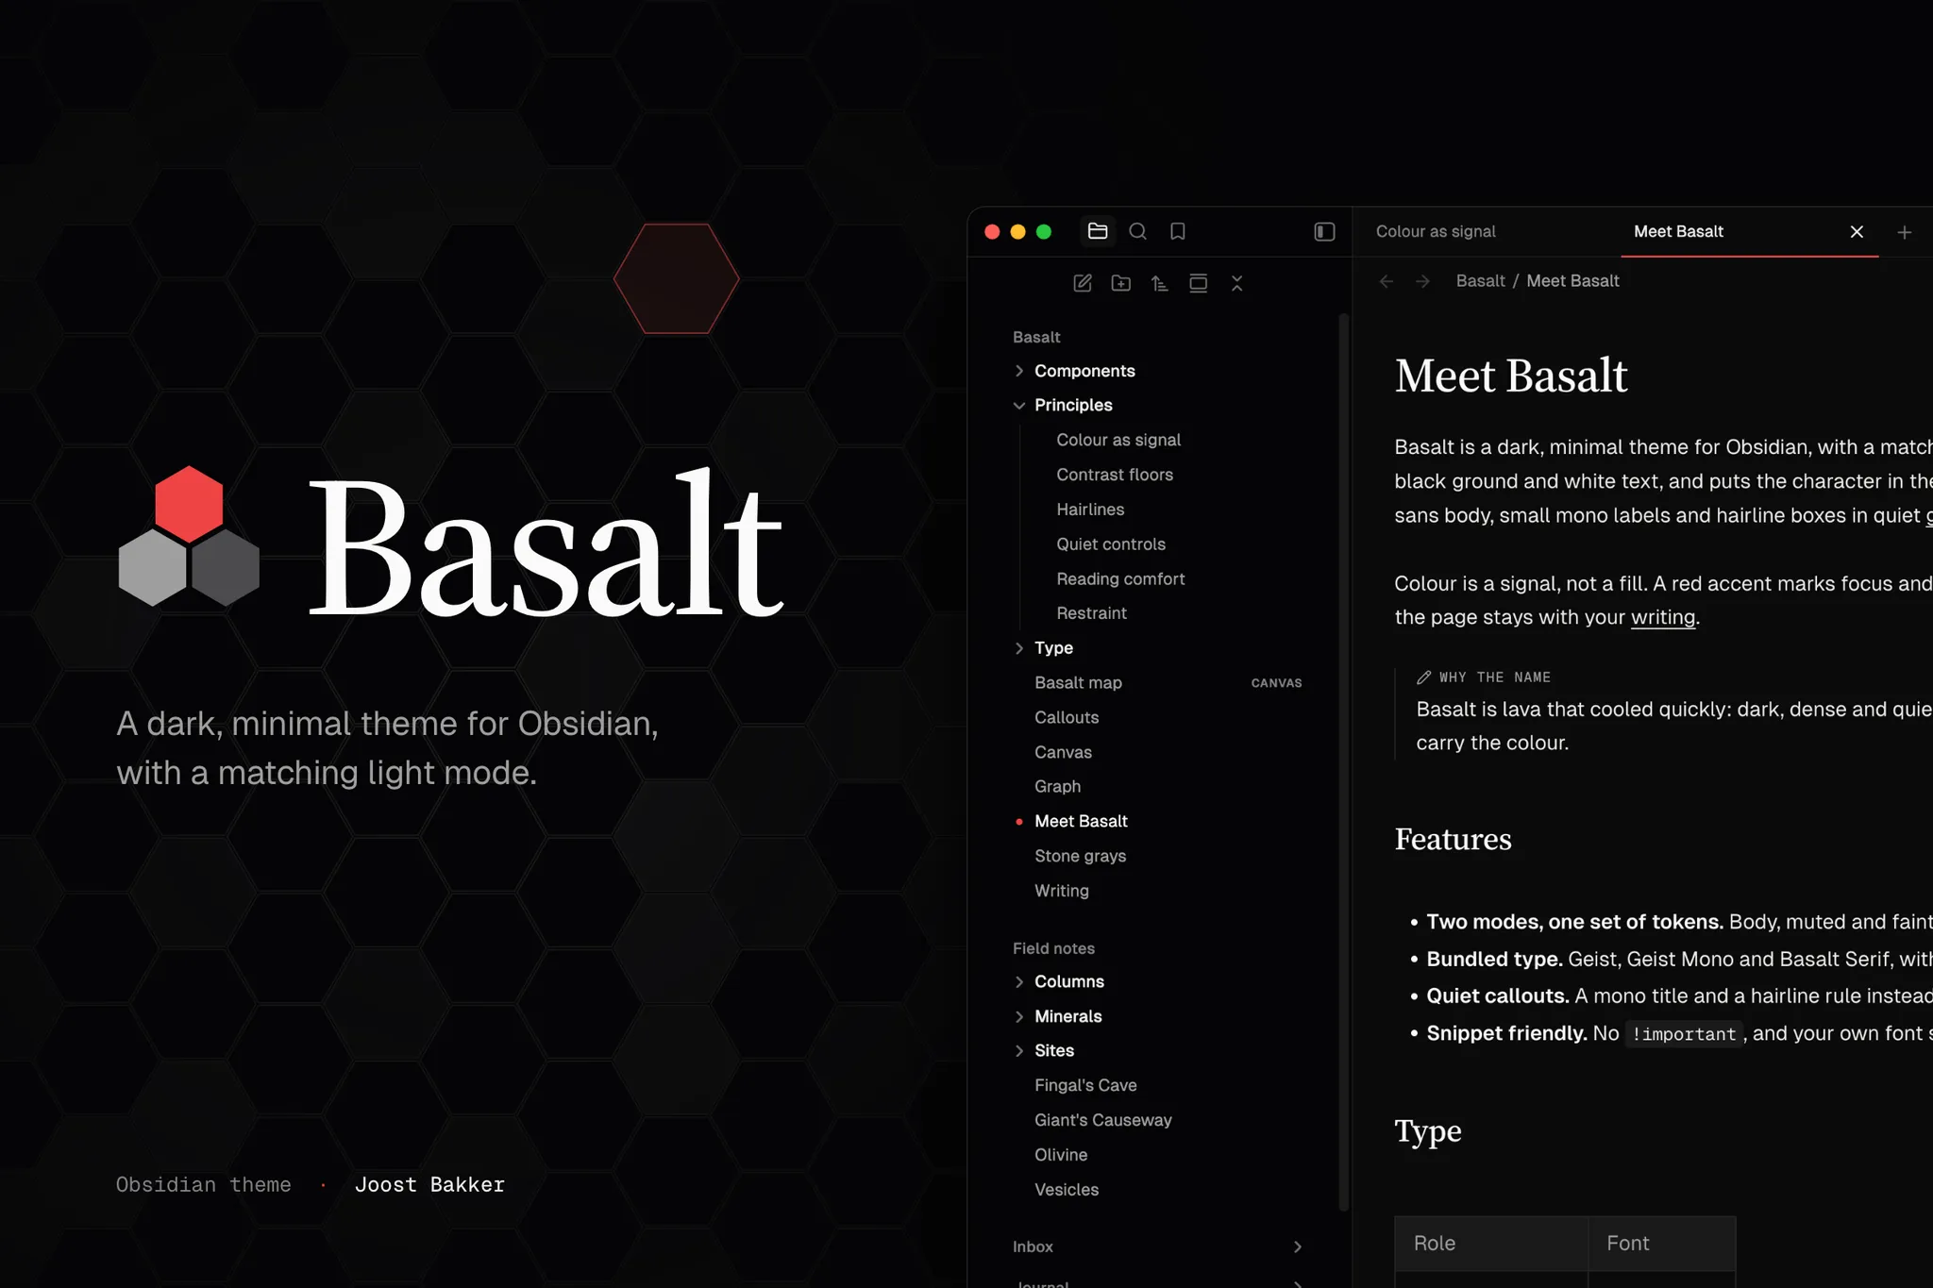Create a new folder icon
Screen dimensions: 1933x1288
click(1121, 283)
